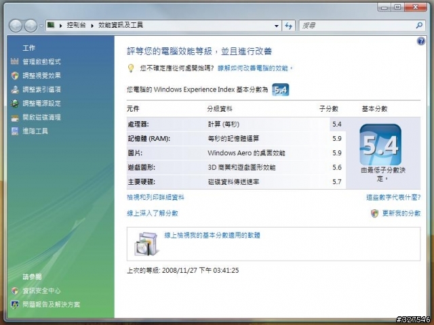
Task: Open the address bar history dropdown
Action: click(x=276, y=26)
